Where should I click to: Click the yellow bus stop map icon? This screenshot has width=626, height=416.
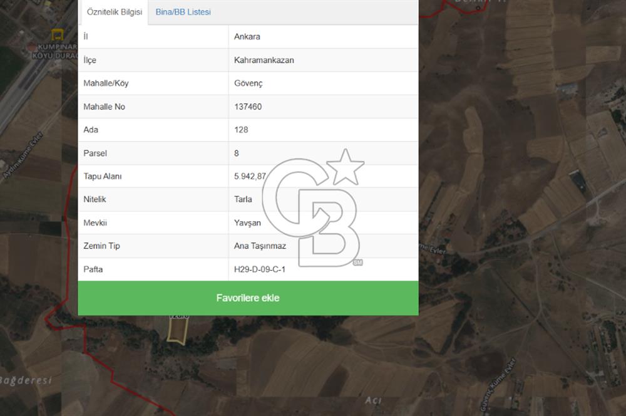(x=57, y=34)
